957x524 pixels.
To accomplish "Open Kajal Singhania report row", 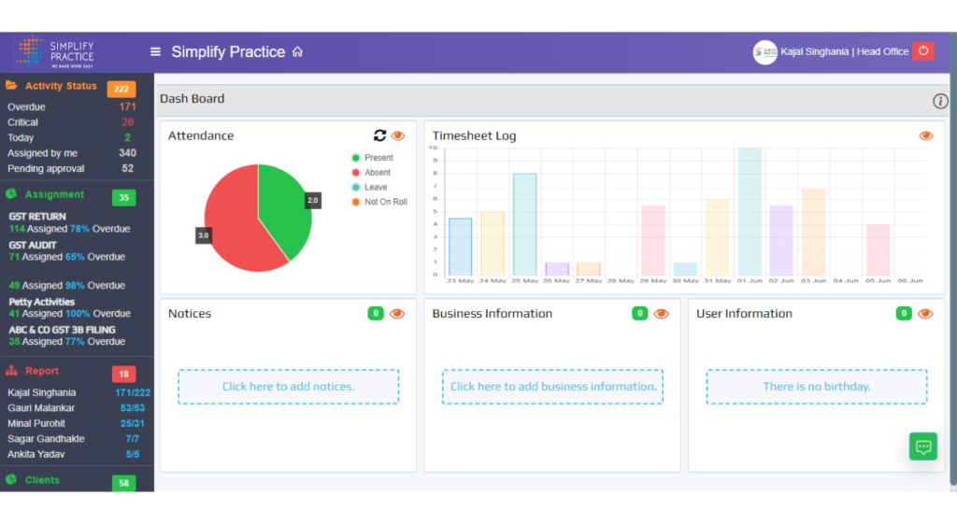I will 79,393.
